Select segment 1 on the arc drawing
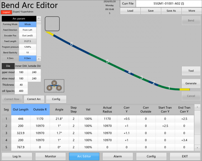Image resolution: width=202 pixels, height=161 pixels. (169, 88)
